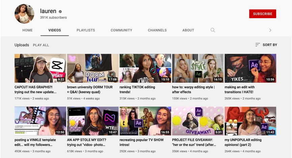Click the '391K subscribers' count text
The height and width of the screenshot is (158, 292).
coord(53,17)
